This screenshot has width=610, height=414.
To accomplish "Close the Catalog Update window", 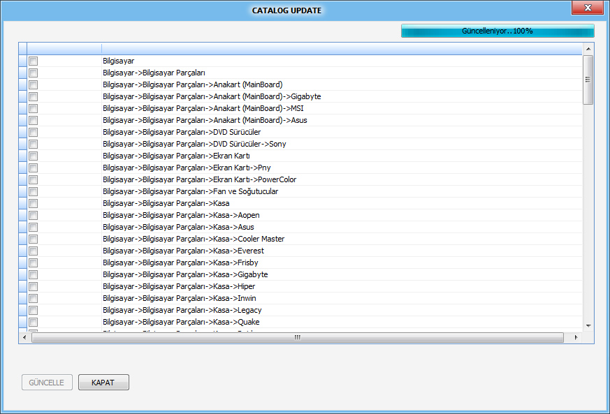I will pos(587,8).
